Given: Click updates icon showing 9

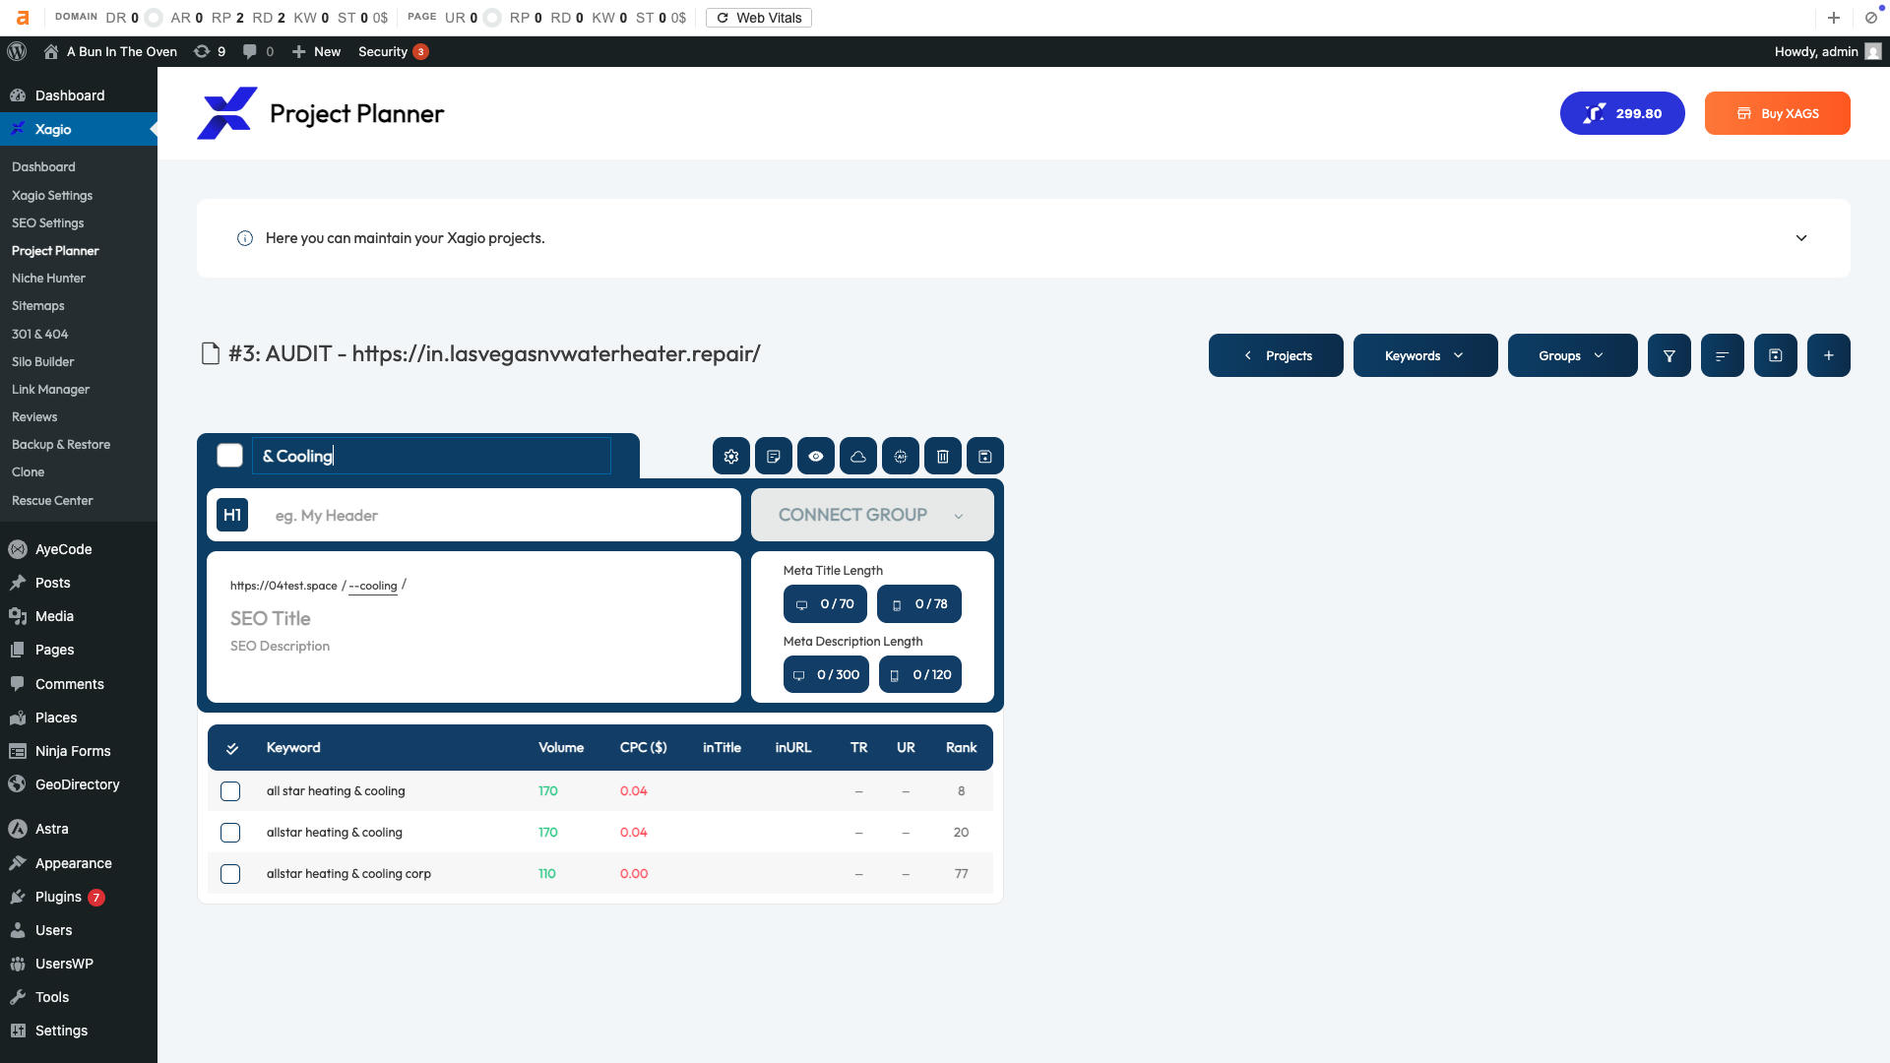Looking at the screenshot, I should pos(210,51).
